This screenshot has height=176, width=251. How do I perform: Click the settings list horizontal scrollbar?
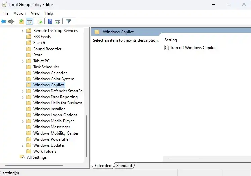pos(184,159)
